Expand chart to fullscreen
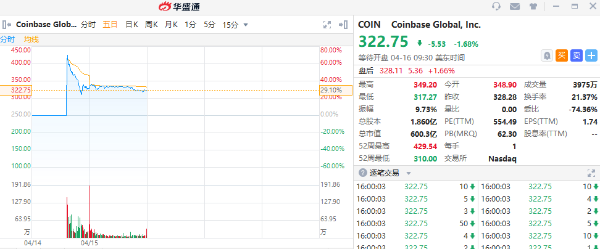 coord(327,25)
